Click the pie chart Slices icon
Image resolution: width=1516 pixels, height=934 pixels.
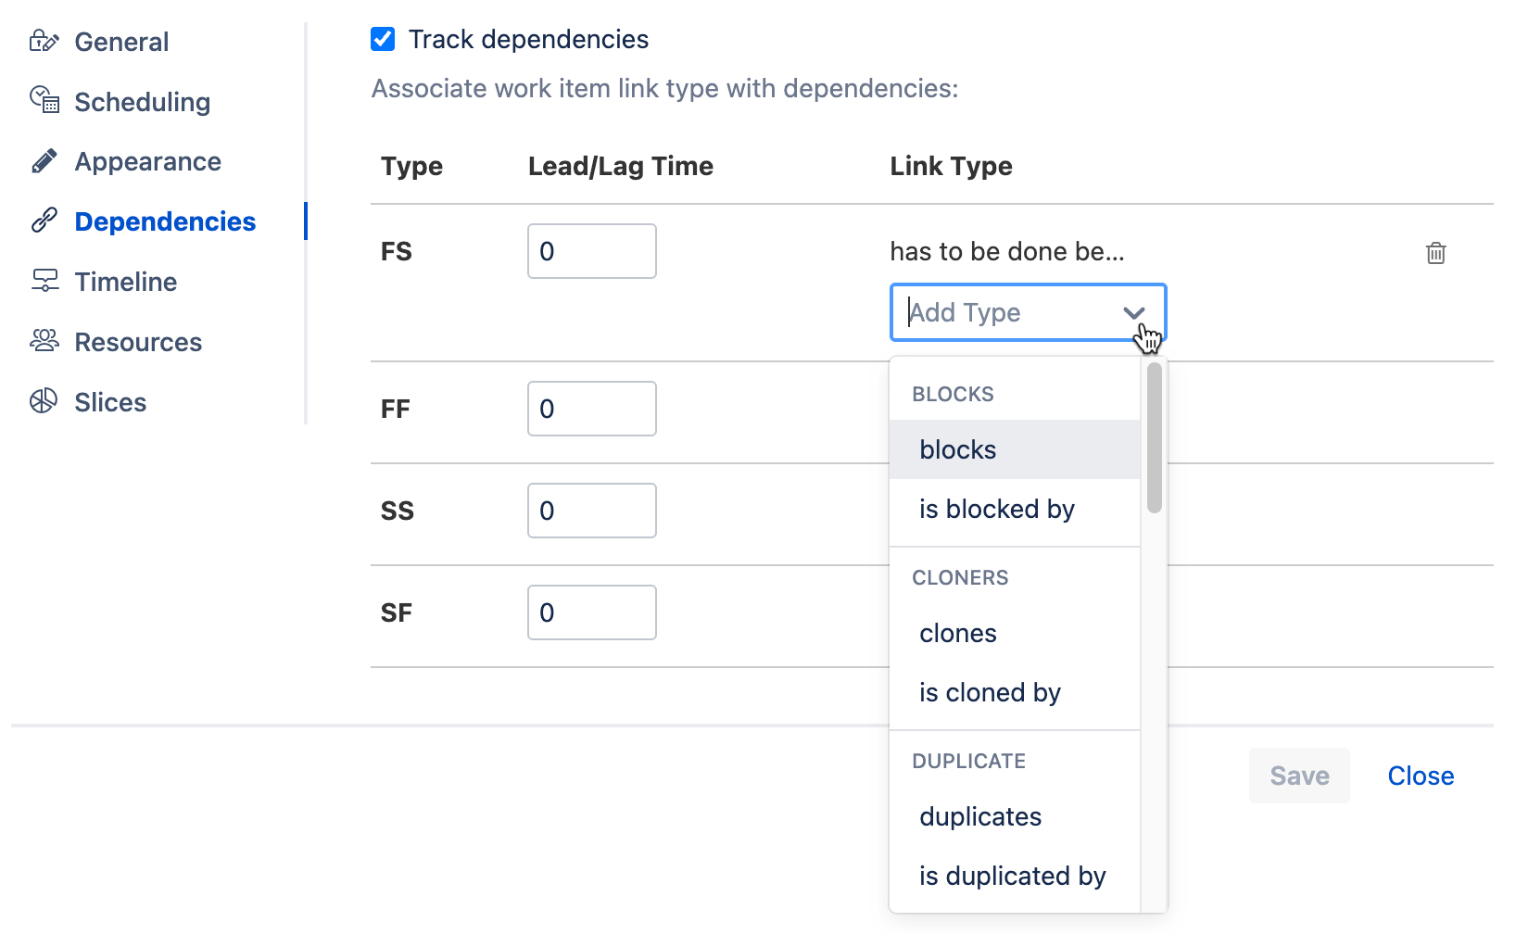point(44,401)
